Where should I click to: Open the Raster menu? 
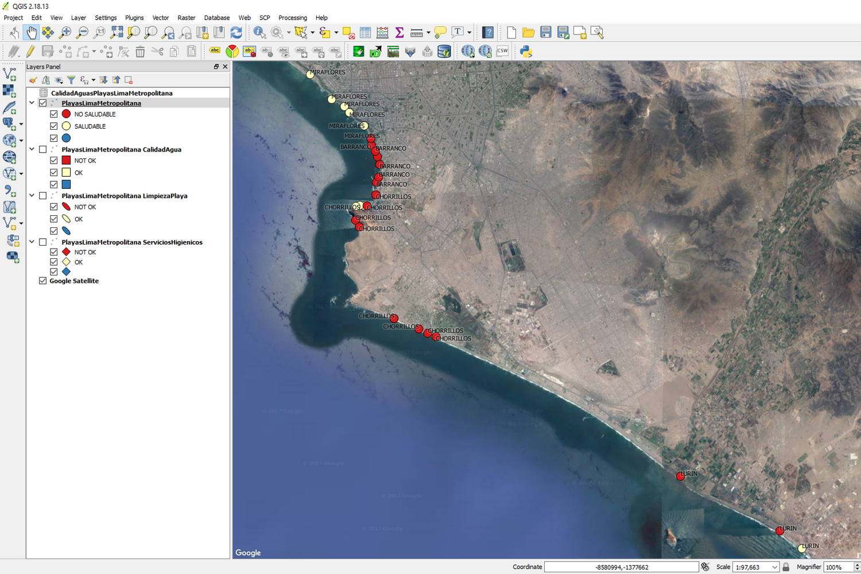[x=187, y=18]
